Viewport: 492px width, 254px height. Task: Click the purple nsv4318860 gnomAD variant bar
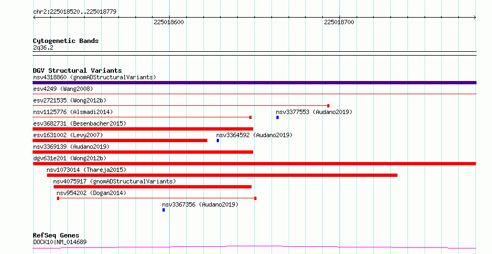(254, 83)
